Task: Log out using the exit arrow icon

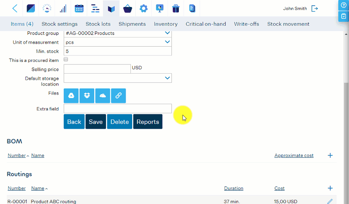Action: click(315, 8)
